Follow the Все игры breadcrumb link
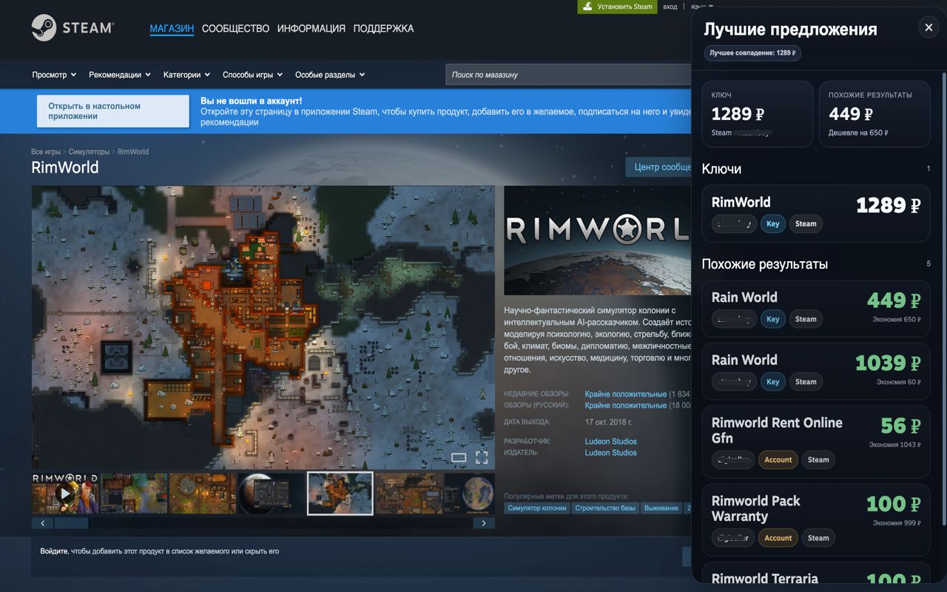The width and height of the screenshot is (947, 592). pyautogui.click(x=46, y=152)
